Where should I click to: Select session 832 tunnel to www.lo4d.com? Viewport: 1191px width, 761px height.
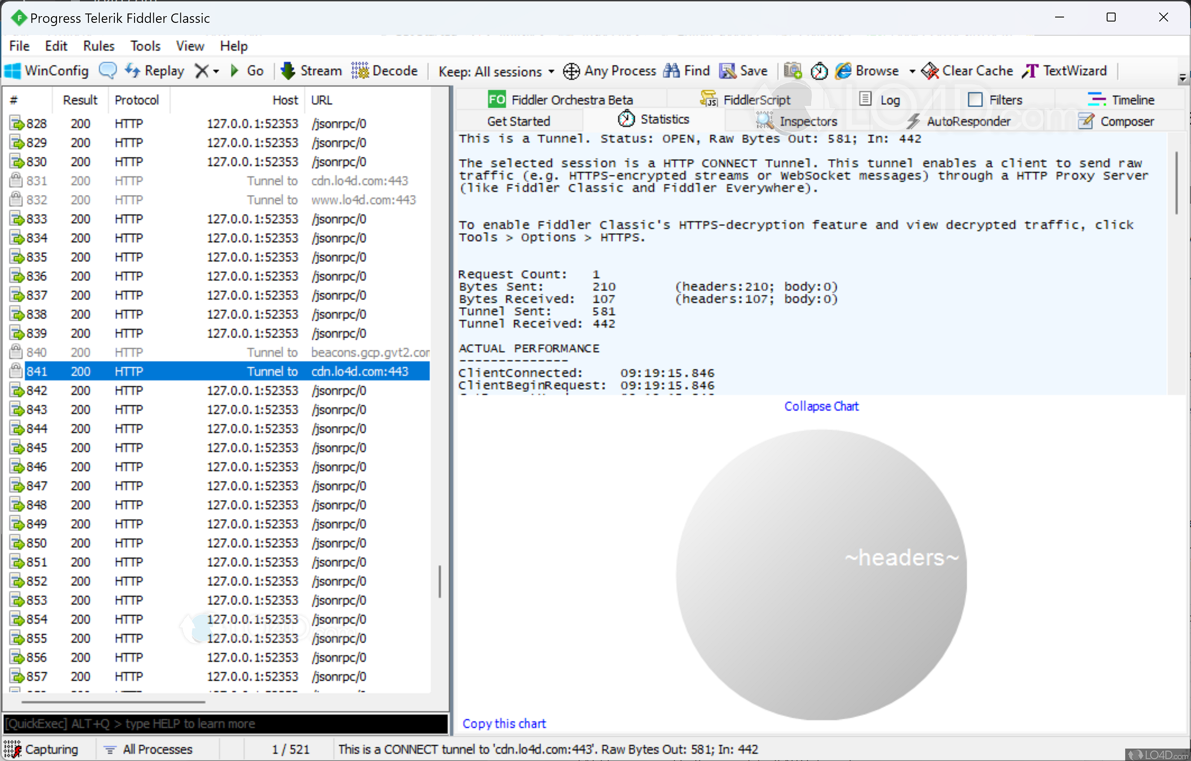pos(219,200)
